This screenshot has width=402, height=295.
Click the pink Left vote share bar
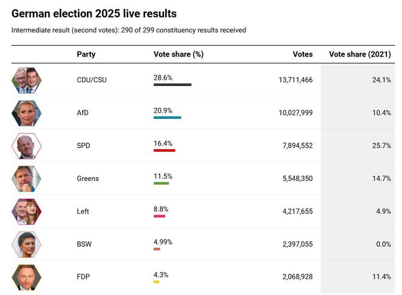coord(159,216)
